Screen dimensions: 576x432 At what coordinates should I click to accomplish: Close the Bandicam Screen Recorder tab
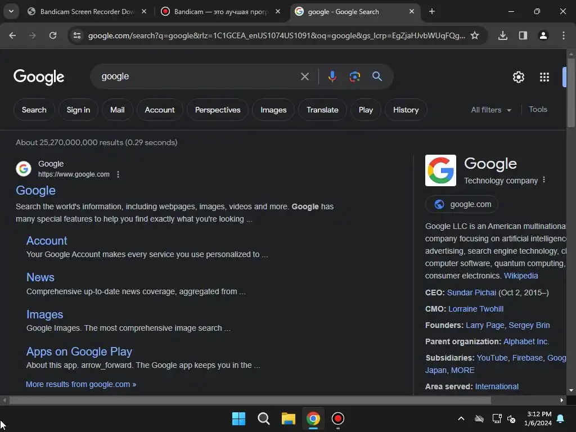point(144,11)
